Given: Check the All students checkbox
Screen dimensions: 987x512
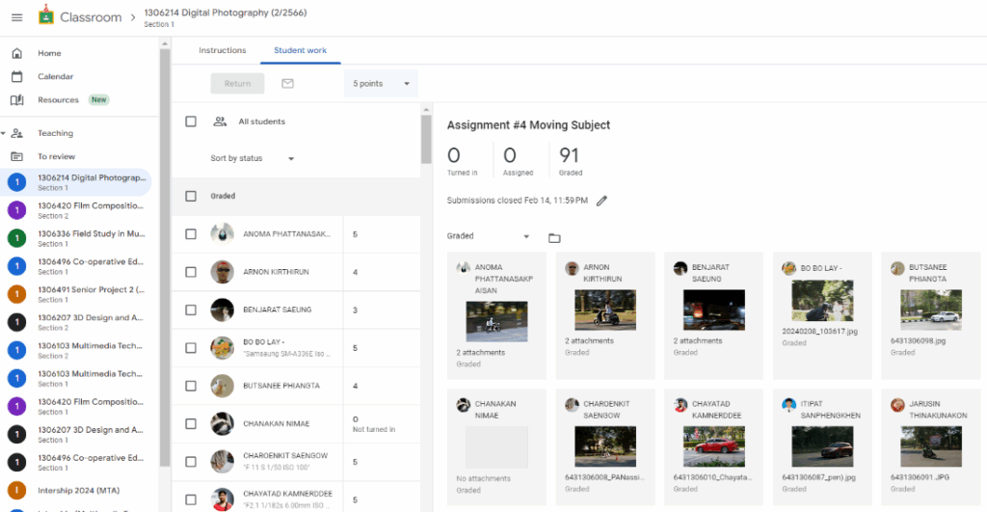Looking at the screenshot, I should click(191, 121).
